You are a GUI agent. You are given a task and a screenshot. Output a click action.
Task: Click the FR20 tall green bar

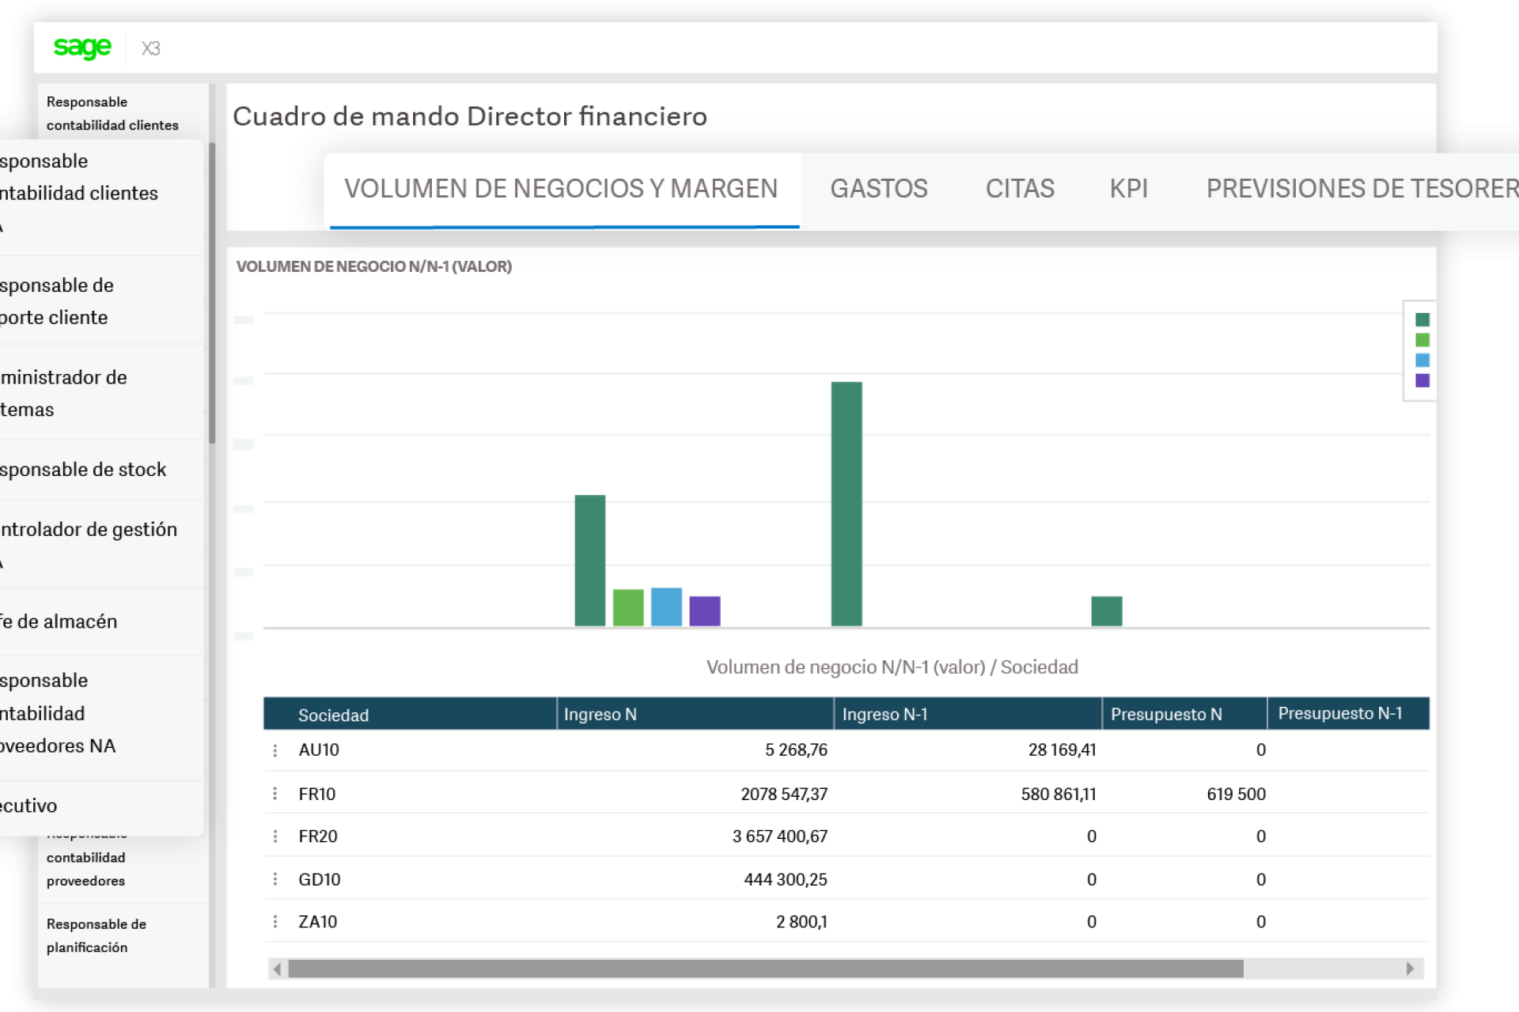click(847, 504)
